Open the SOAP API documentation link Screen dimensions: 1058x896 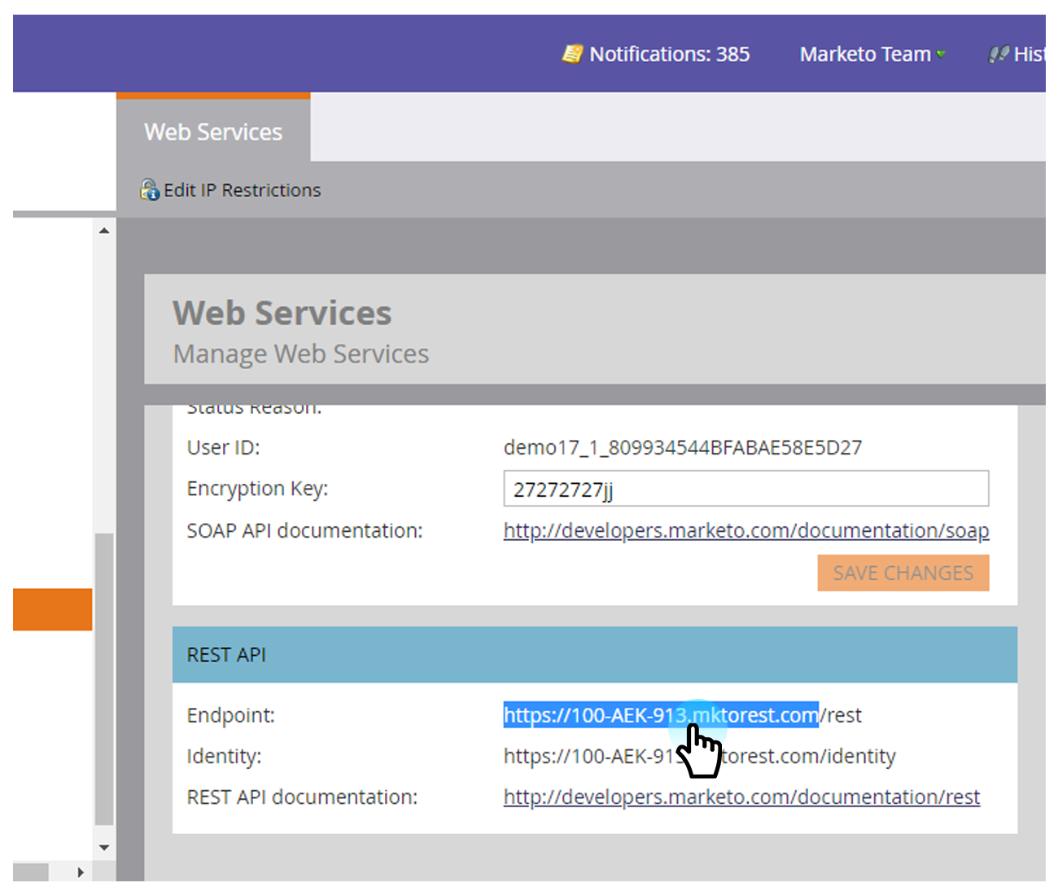[x=745, y=531]
